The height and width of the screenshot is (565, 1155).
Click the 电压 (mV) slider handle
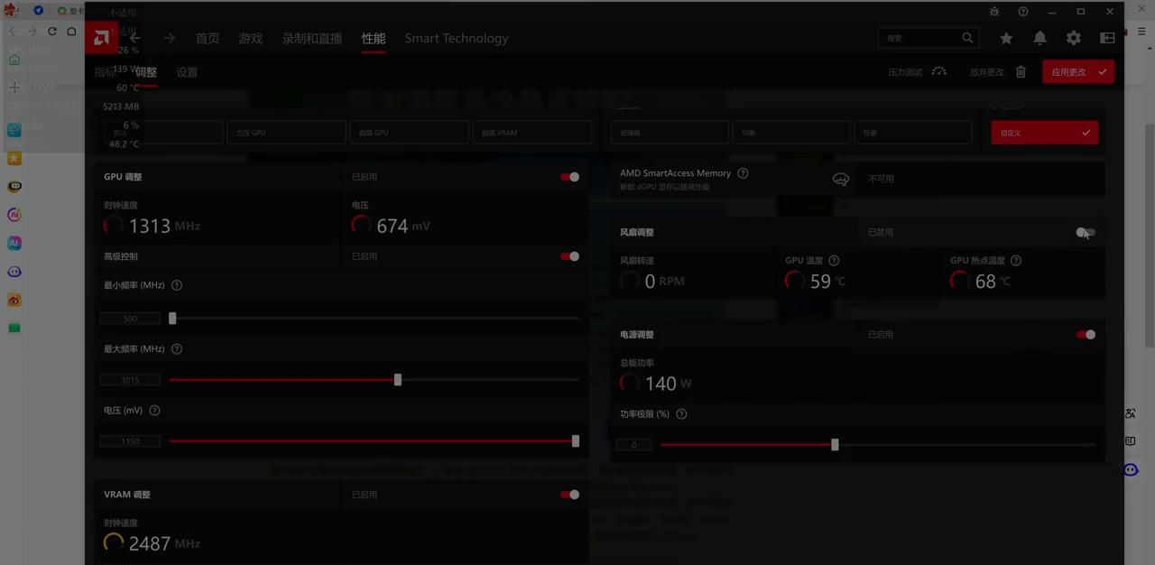coord(576,441)
